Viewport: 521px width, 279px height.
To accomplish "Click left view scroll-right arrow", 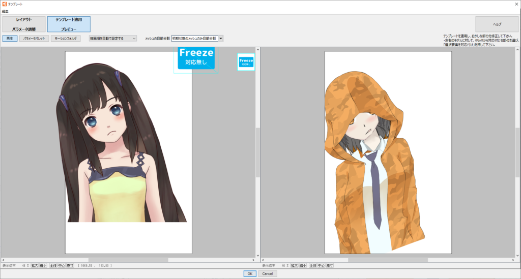I will [x=253, y=260].
